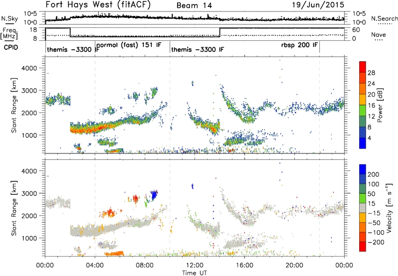Click the blue bottom of the Power colorbar
Viewport: 398px width, 276px height.
point(363,143)
